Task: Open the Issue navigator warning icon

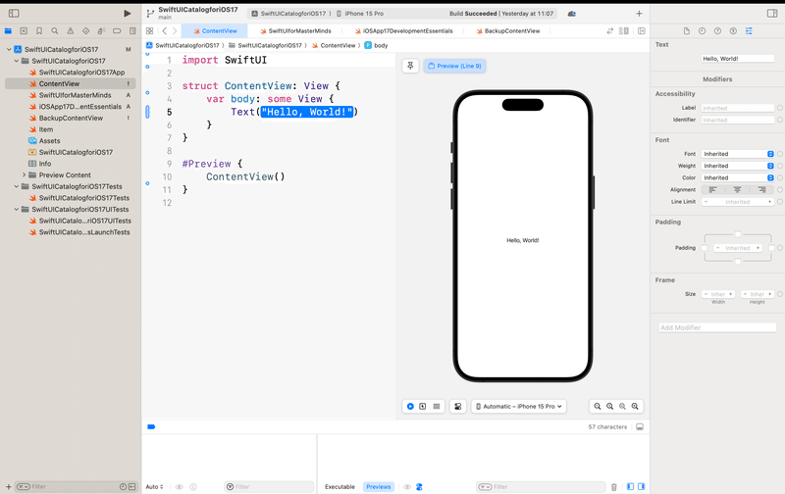Action: 70,31
